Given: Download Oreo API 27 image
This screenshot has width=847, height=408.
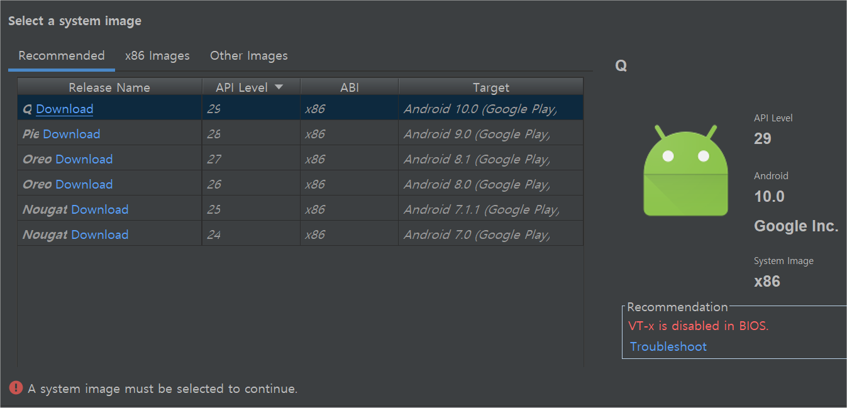Looking at the screenshot, I should (84, 159).
